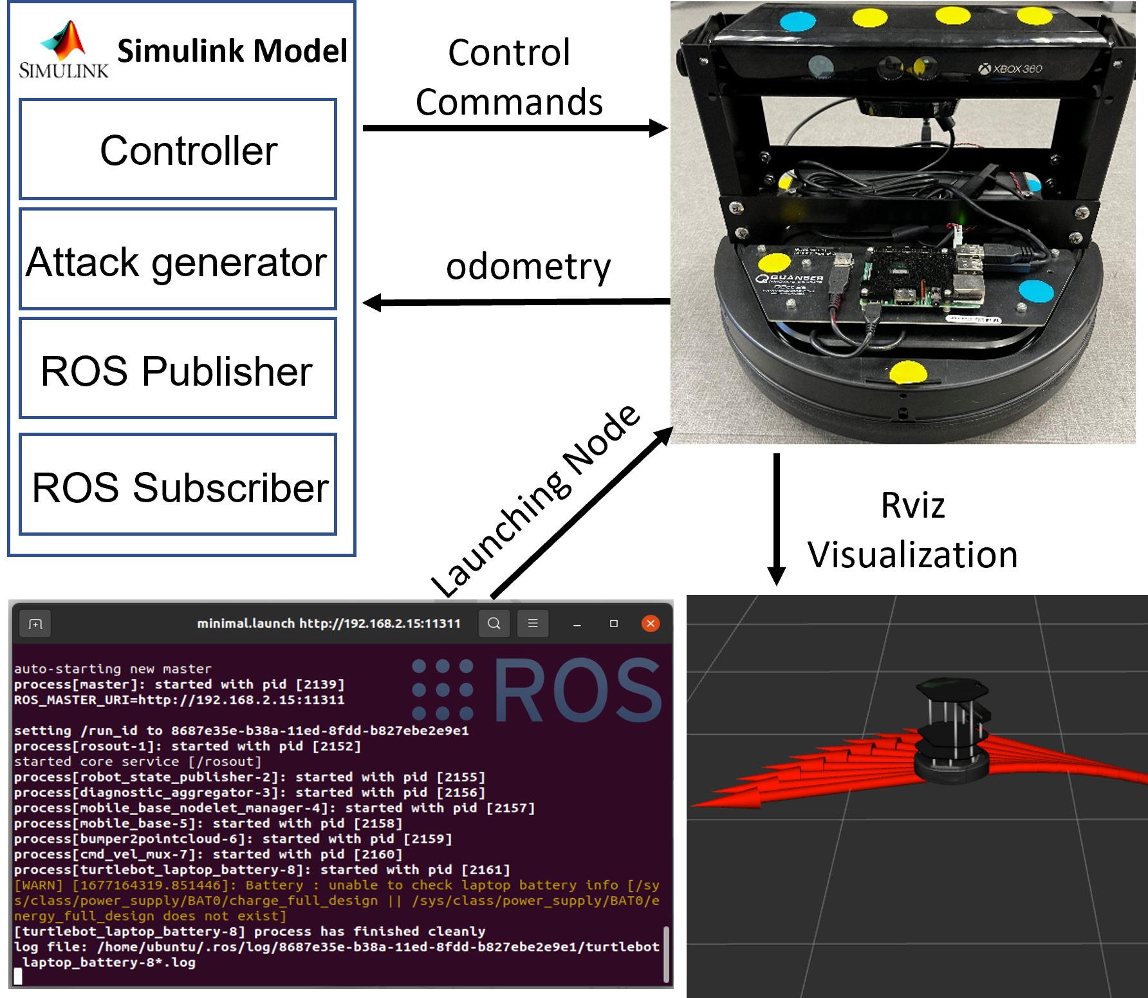Viewport: 1148px width, 998px height.
Task: Maximize the minimal.launch terminal window
Action: click(x=614, y=623)
